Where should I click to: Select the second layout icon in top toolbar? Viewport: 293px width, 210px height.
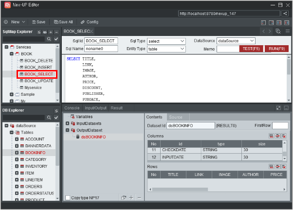click(x=271, y=22)
